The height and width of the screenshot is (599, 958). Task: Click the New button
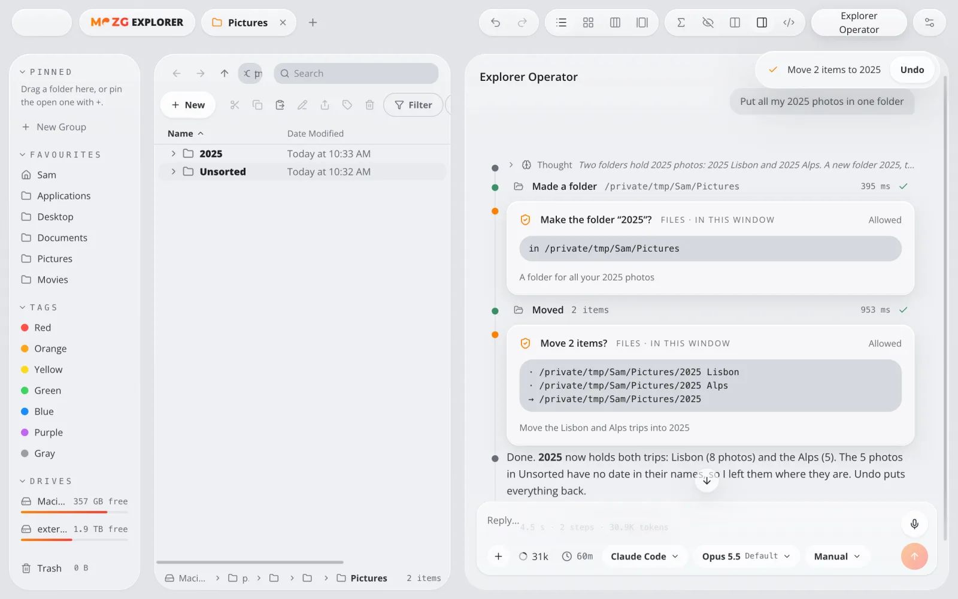point(188,105)
